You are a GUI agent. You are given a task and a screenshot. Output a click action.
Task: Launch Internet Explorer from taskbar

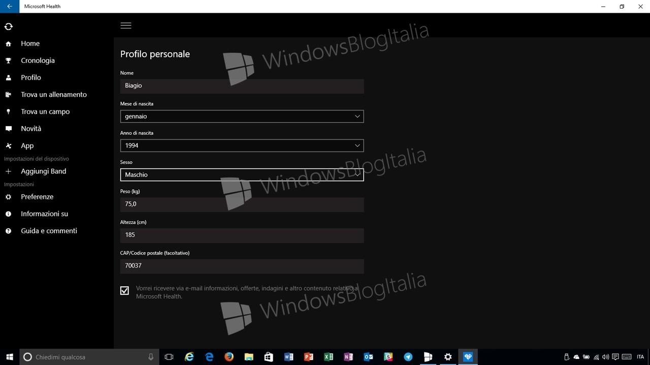coord(189,357)
